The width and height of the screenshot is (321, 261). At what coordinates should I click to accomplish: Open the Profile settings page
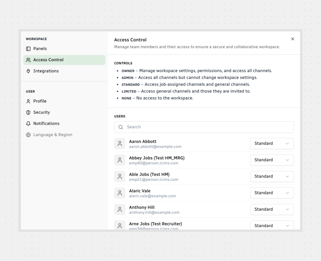tap(40, 101)
